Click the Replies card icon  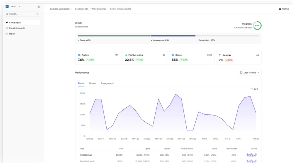pos(79,55)
